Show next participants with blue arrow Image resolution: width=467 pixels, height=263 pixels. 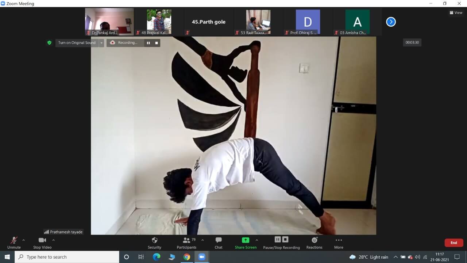pyautogui.click(x=391, y=22)
